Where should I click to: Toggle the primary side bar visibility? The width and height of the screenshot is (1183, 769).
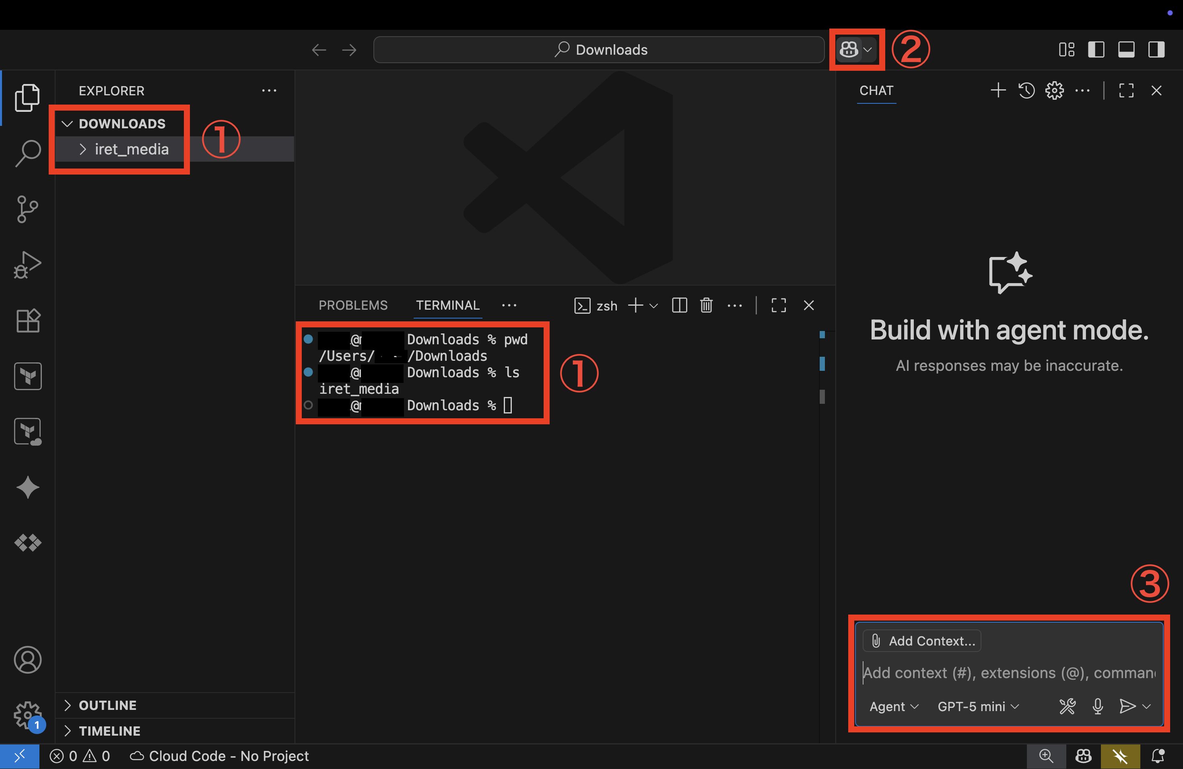(1096, 50)
